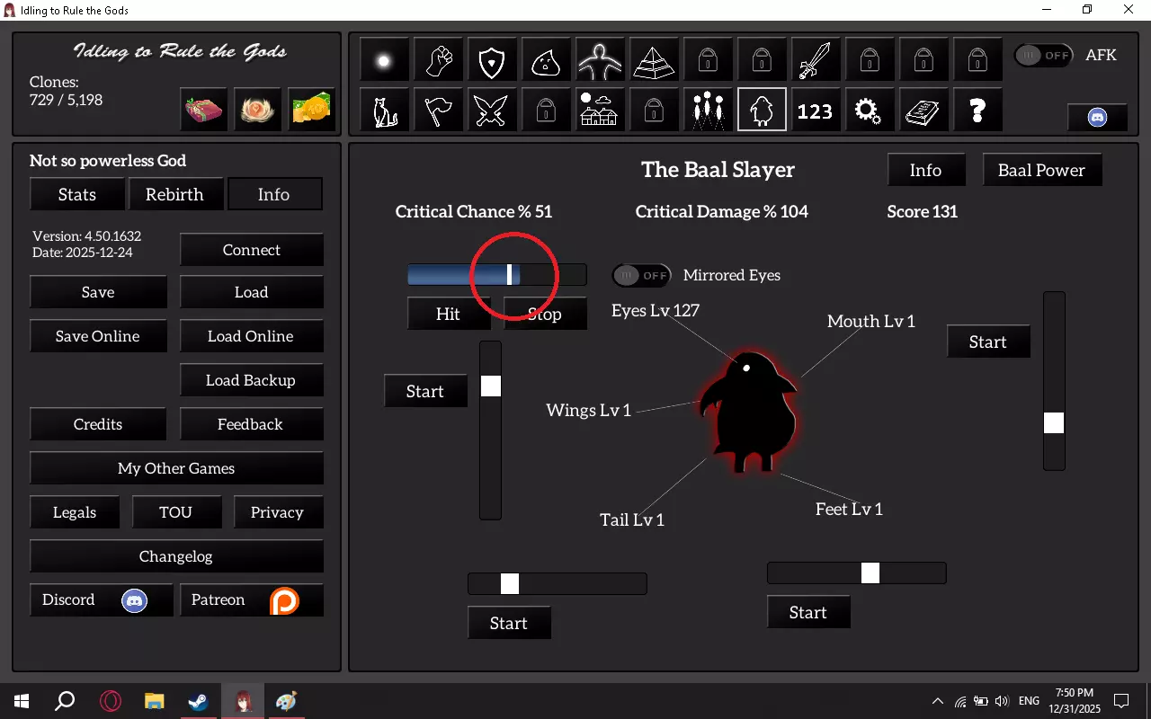Open the gears settings icon
Image resolution: width=1151 pixels, height=719 pixels.
click(870, 111)
